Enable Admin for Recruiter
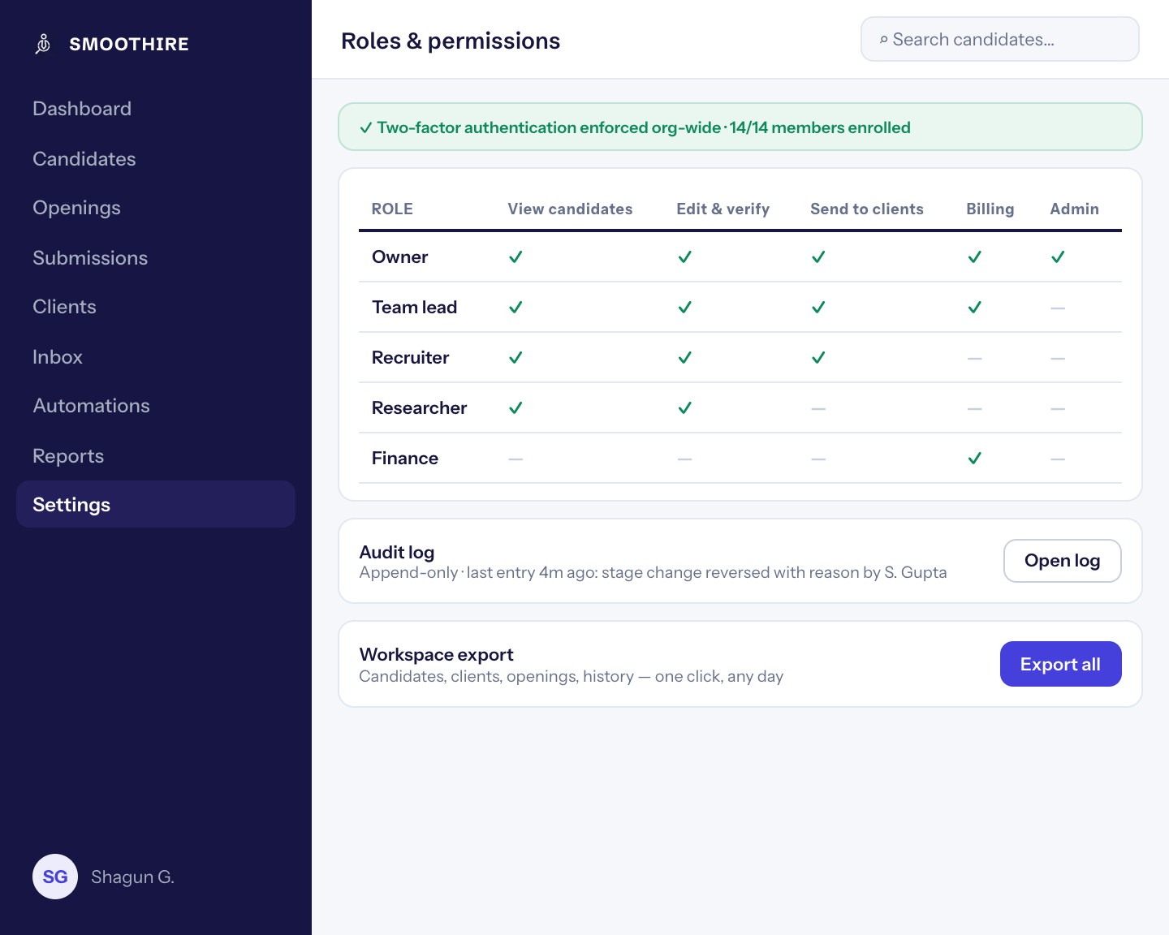 (1058, 359)
